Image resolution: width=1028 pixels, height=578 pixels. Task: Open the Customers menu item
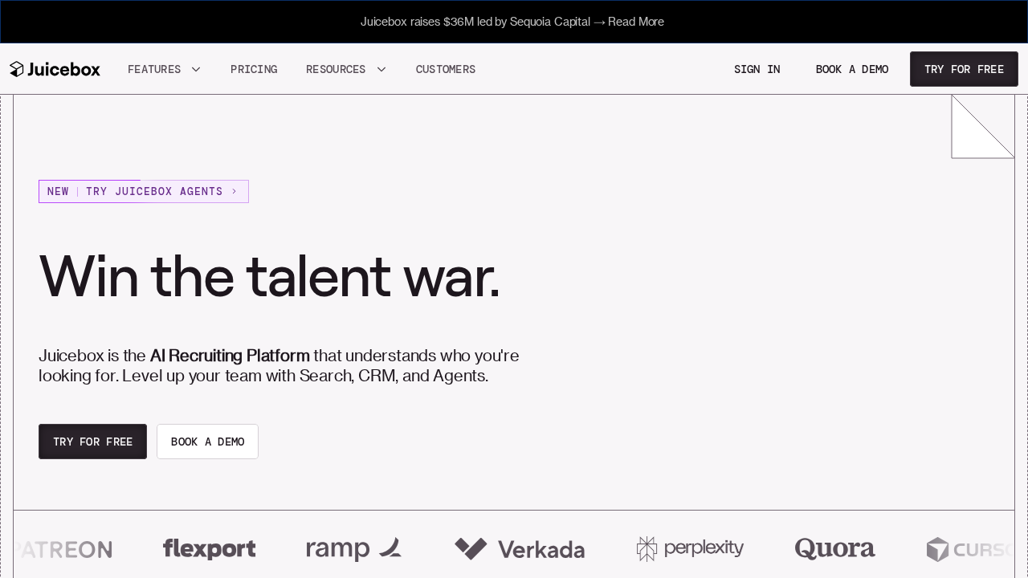(x=446, y=70)
